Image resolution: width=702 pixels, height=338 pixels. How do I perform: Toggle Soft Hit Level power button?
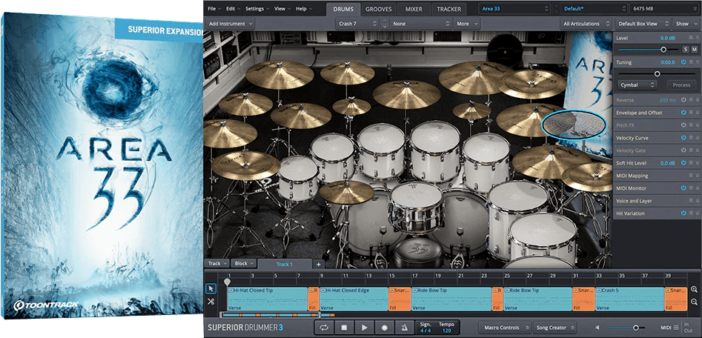click(x=683, y=163)
